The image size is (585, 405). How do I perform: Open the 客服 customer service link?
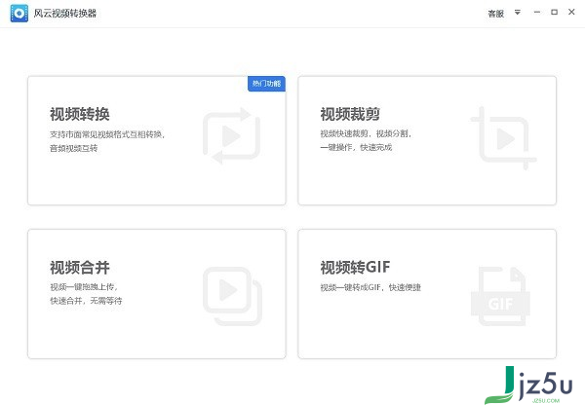coord(496,14)
